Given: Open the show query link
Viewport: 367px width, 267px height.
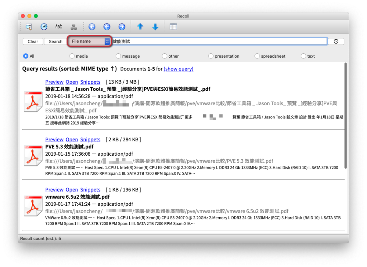Looking at the screenshot, I should coord(178,69).
